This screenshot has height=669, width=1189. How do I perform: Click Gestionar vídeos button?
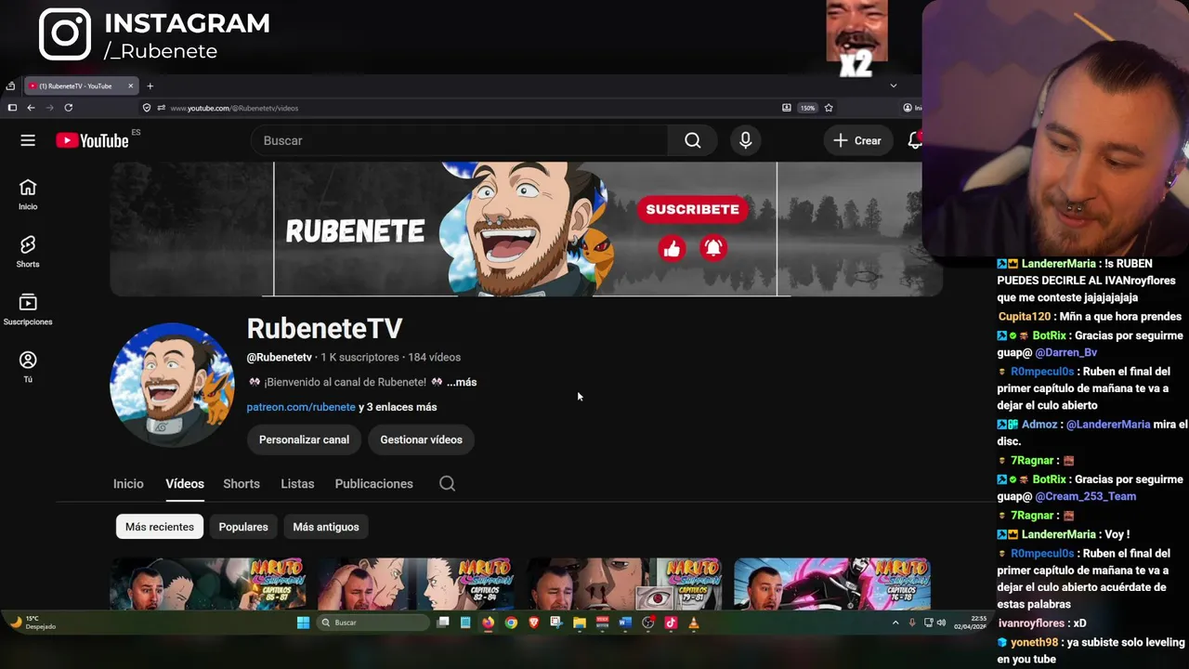421,439
